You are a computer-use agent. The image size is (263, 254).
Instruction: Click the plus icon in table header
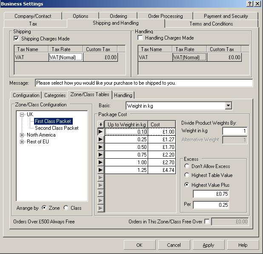click(x=101, y=125)
